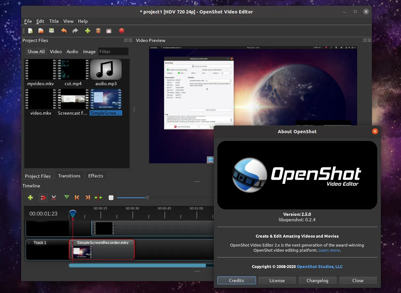Center the timeline on the playhead
The image size is (401, 293).
coord(98,198)
